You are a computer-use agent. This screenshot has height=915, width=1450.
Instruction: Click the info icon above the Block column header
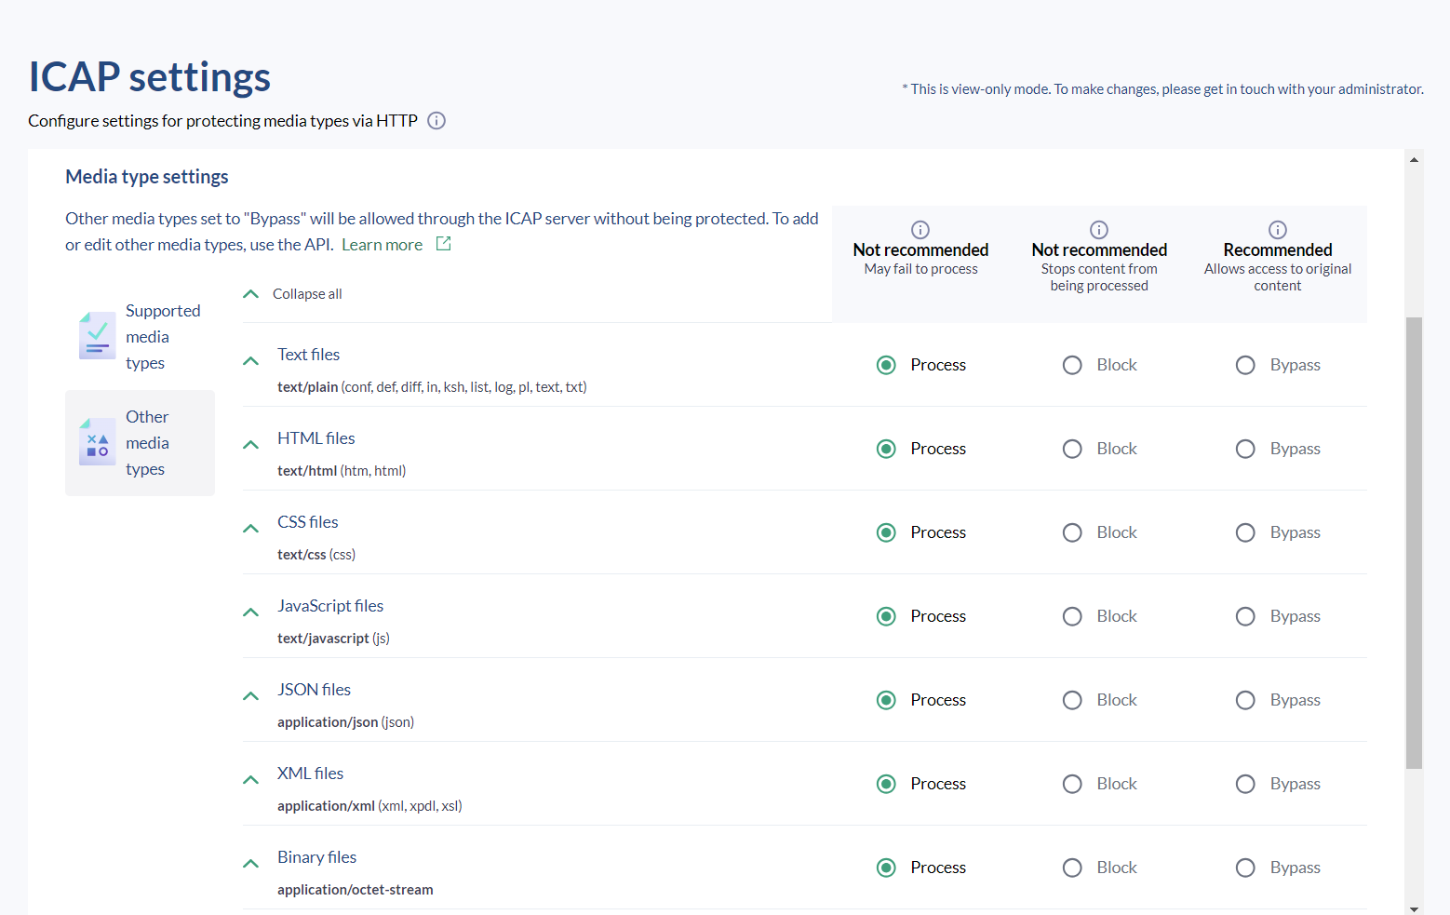coord(1099,230)
